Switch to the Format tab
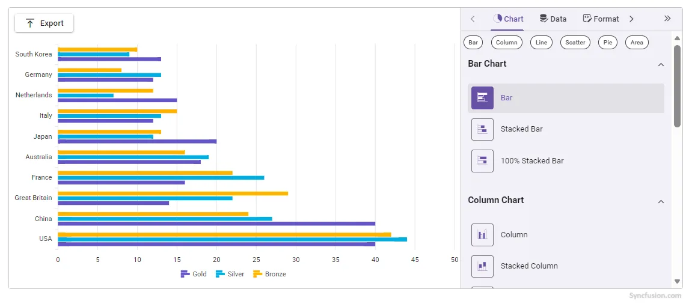Viewport: 689px width, 304px height. pyautogui.click(x=601, y=19)
